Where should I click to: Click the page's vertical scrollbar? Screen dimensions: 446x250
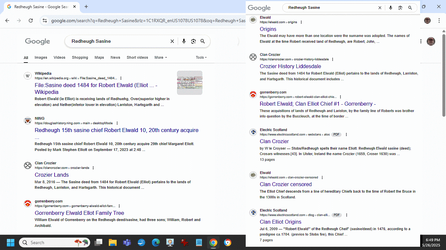click(444, 75)
